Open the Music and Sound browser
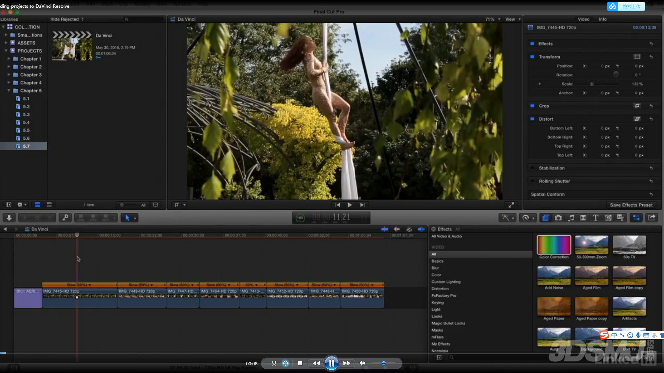The image size is (664, 373). tap(571, 218)
